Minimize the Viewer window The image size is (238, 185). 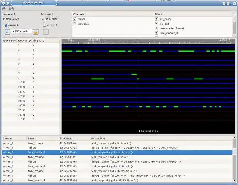[x=224, y=3]
